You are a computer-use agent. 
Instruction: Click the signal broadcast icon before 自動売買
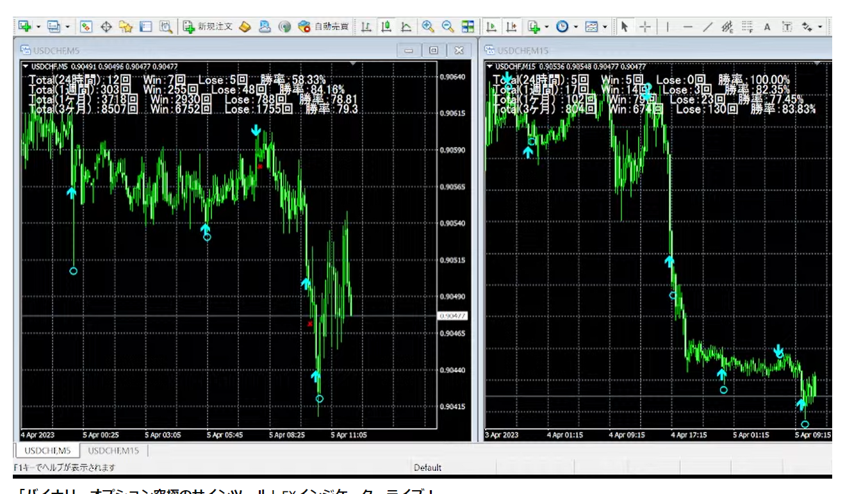click(284, 27)
